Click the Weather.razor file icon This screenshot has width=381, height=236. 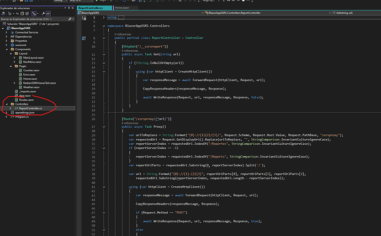20,87
